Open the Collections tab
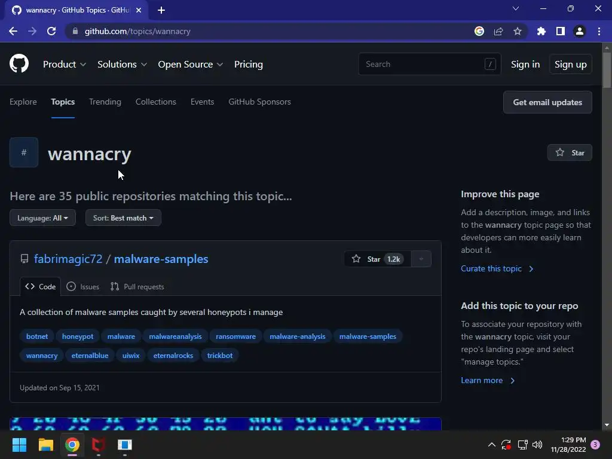The height and width of the screenshot is (459, 612). 156,102
